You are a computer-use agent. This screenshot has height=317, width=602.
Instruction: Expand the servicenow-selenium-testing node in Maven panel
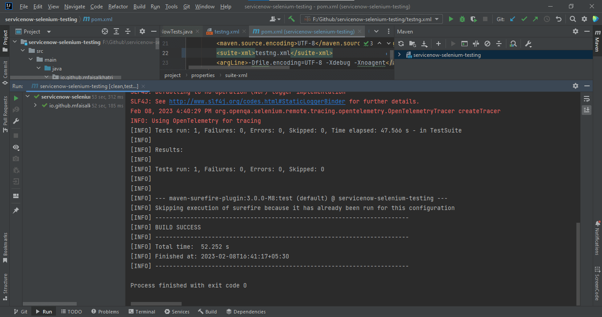(399, 55)
